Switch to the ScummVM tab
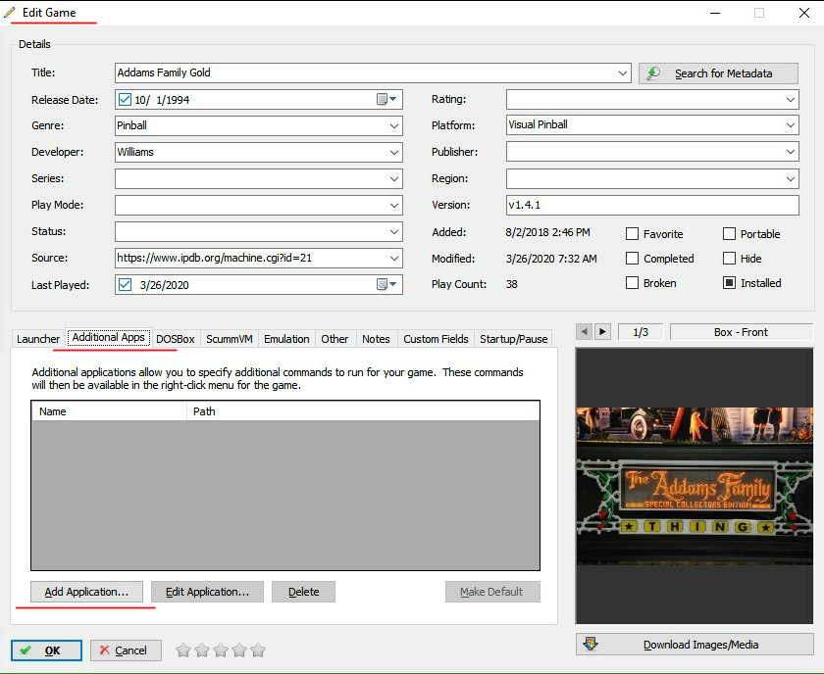 click(230, 339)
